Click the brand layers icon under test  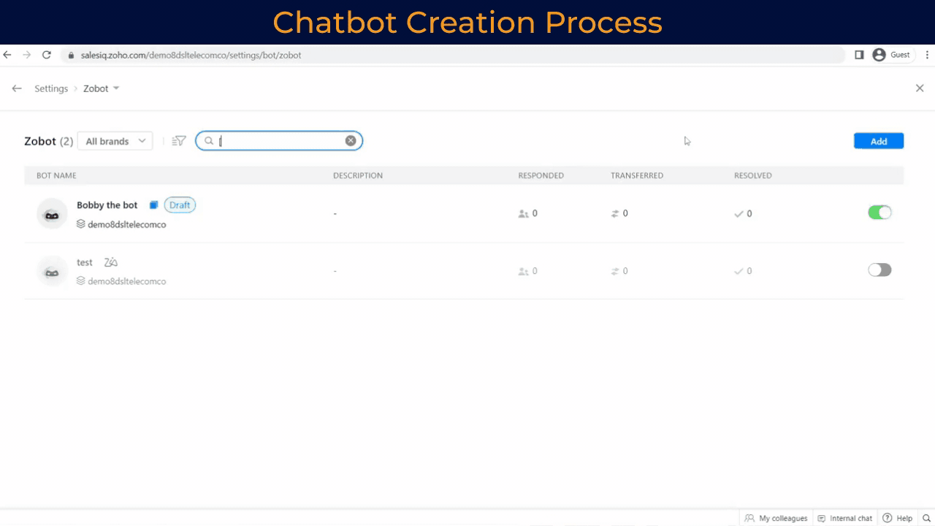pos(81,281)
